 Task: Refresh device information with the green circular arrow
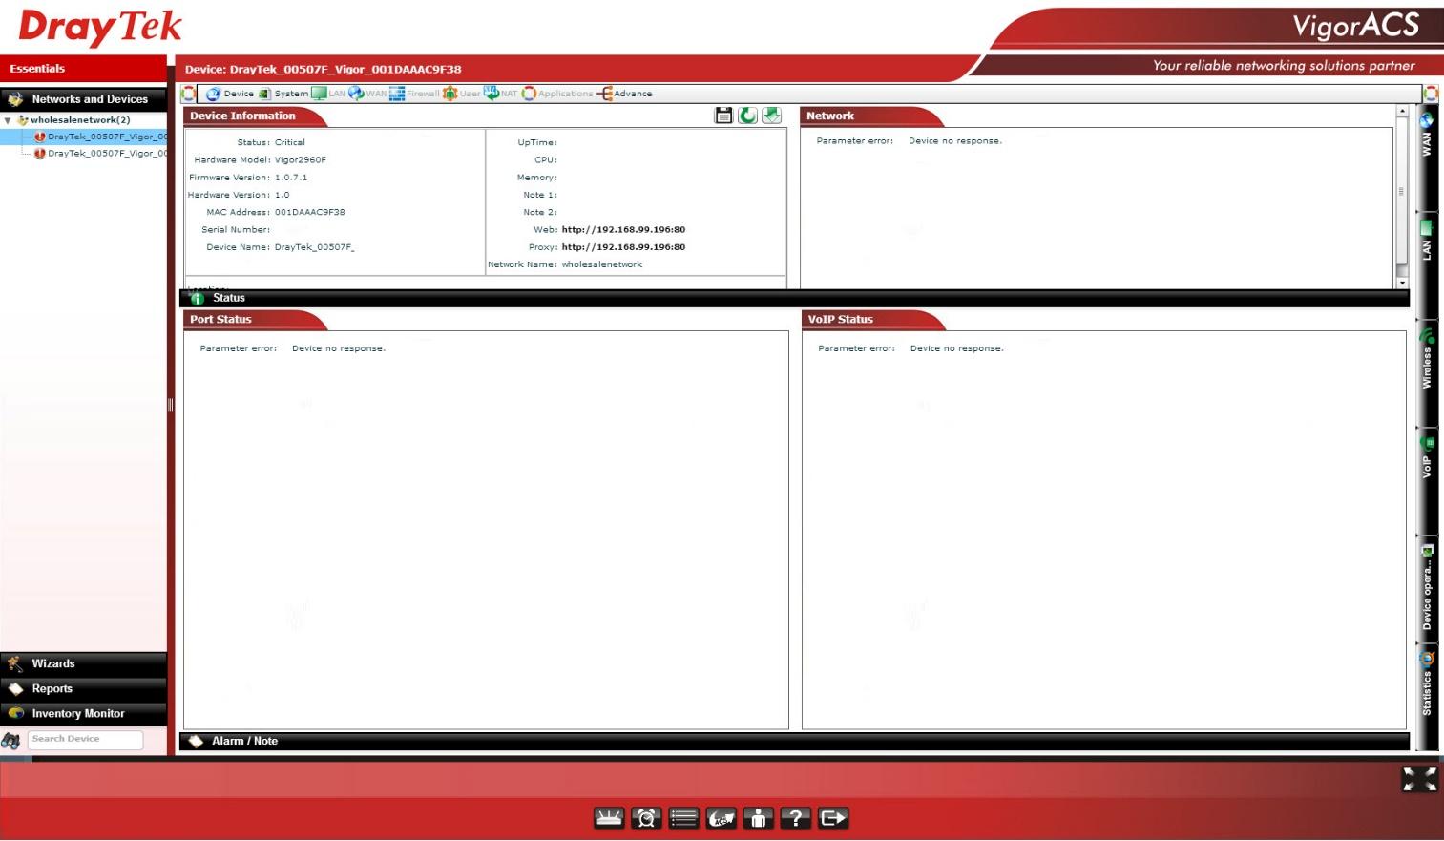[747, 116]
